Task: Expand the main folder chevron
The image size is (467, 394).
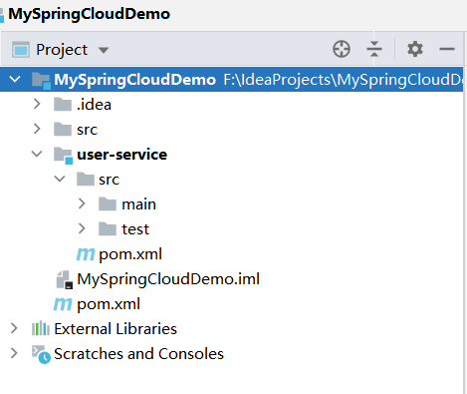Action: point(82,203)
